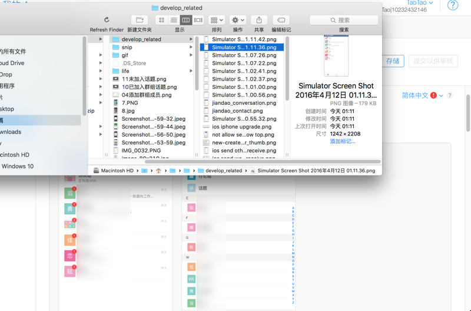Create a new folder with 新建文件夹 icon
The width and height of the screenshot is (471, 311).
(x=140, y=20)
